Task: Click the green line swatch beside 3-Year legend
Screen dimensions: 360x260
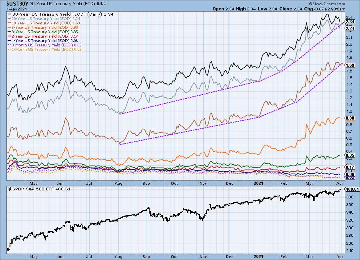Action: pyautogui.click(x=9, y=32)
